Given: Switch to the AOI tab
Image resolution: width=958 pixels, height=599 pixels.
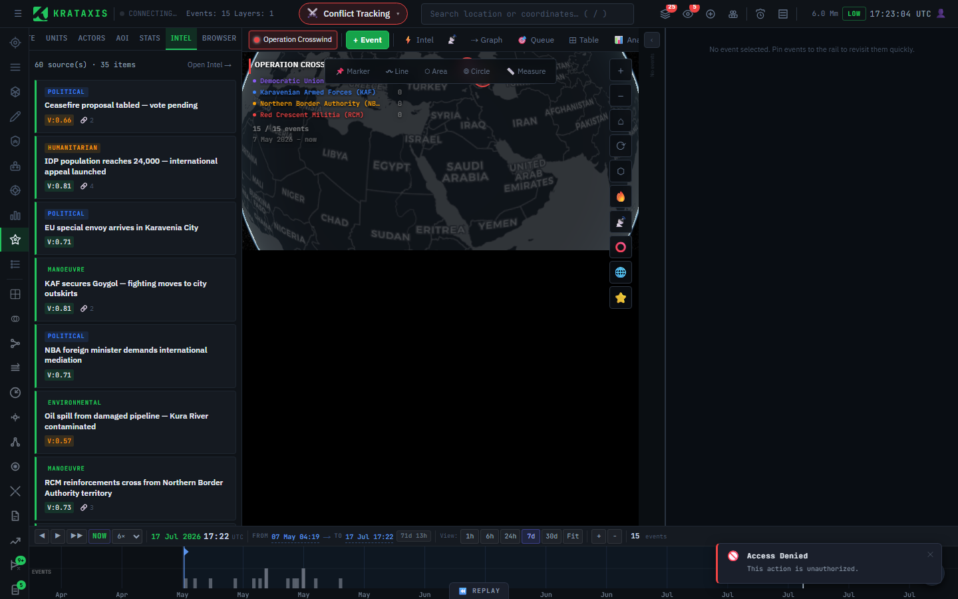Looking at the screenshot, I should pyautogui.click(x=122, y=38).
